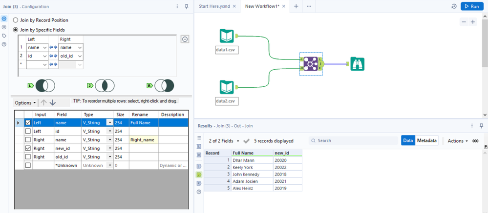Select the data2.csv Input Data tool
The height and width of the screenshot is (213, 488).
227,87
